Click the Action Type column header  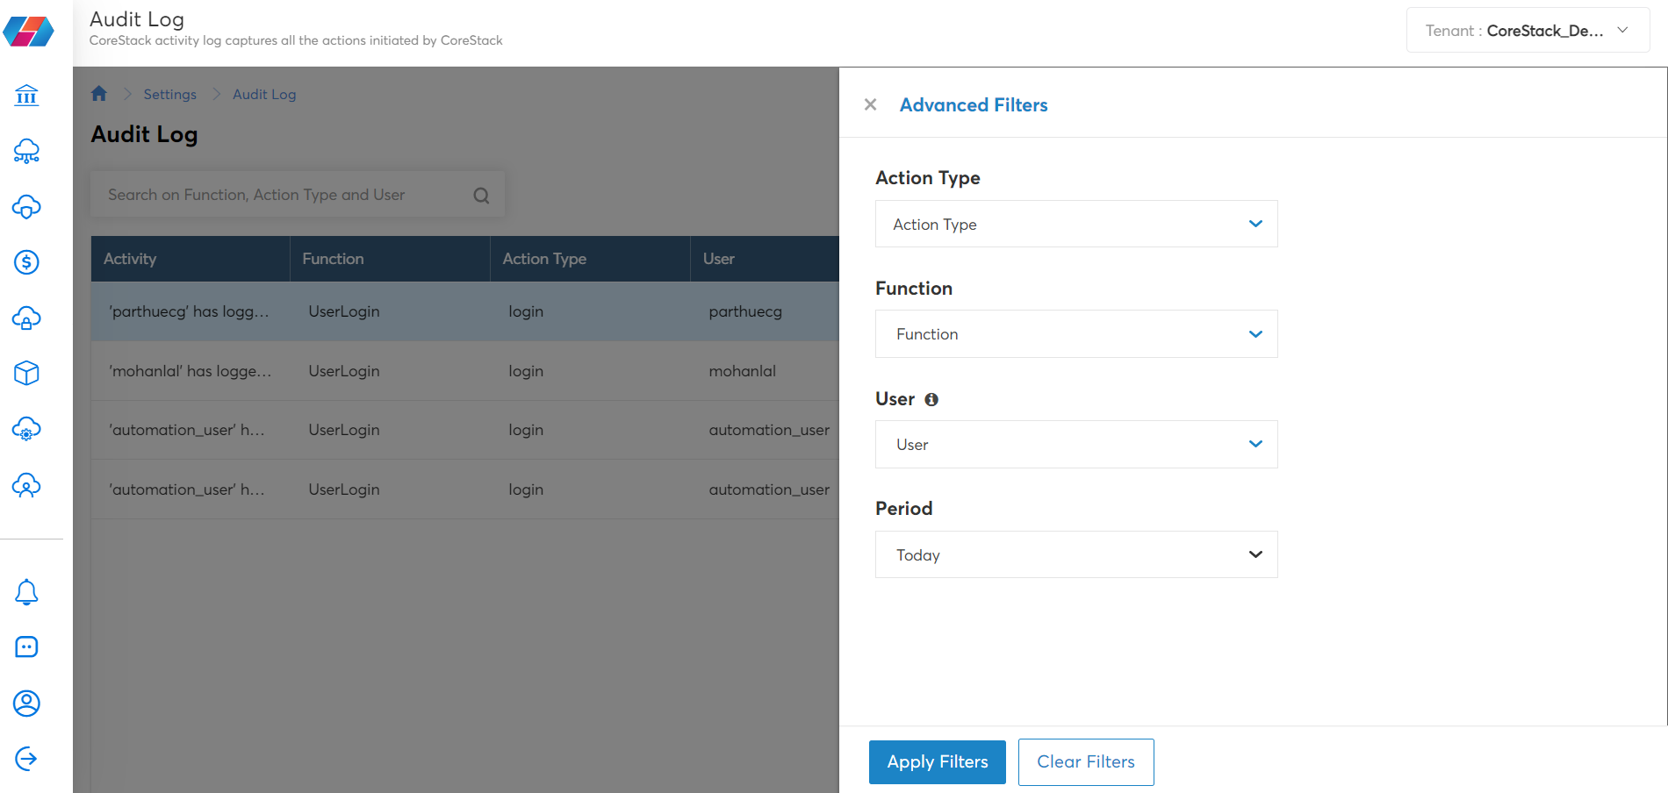click(x=590, y=259)
